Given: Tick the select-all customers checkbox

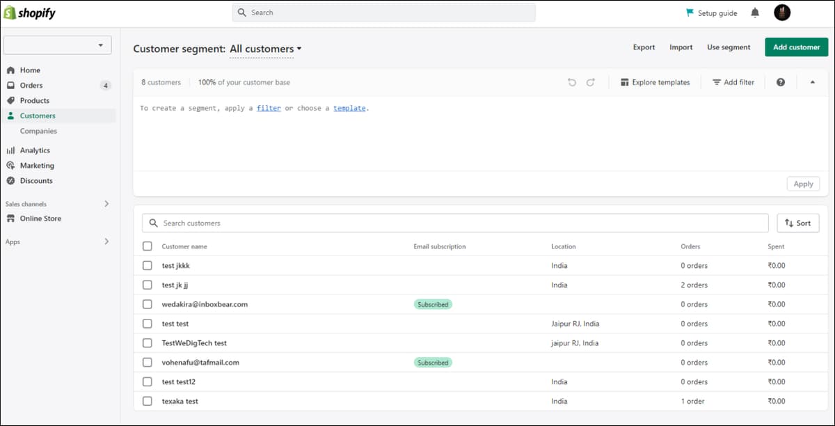Looking at the screenshot, I should pyautogui.click(x=147, y=246).
